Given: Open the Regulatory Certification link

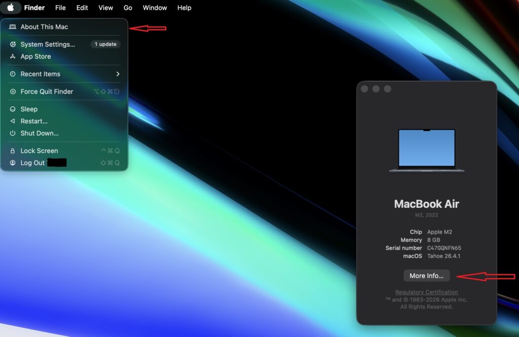Looking at the screenshot, I should tap(426, 292).
